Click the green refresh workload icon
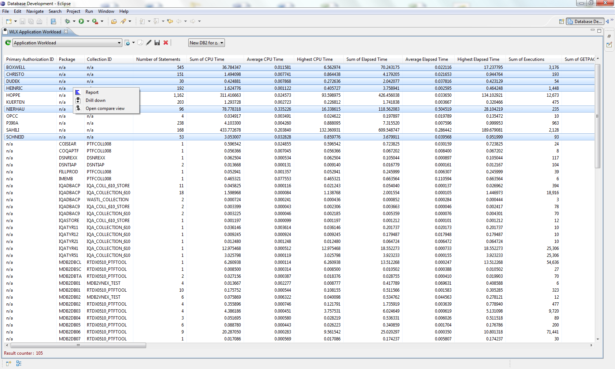This screenshot has width=615, height=369. [x=8, y=43]
